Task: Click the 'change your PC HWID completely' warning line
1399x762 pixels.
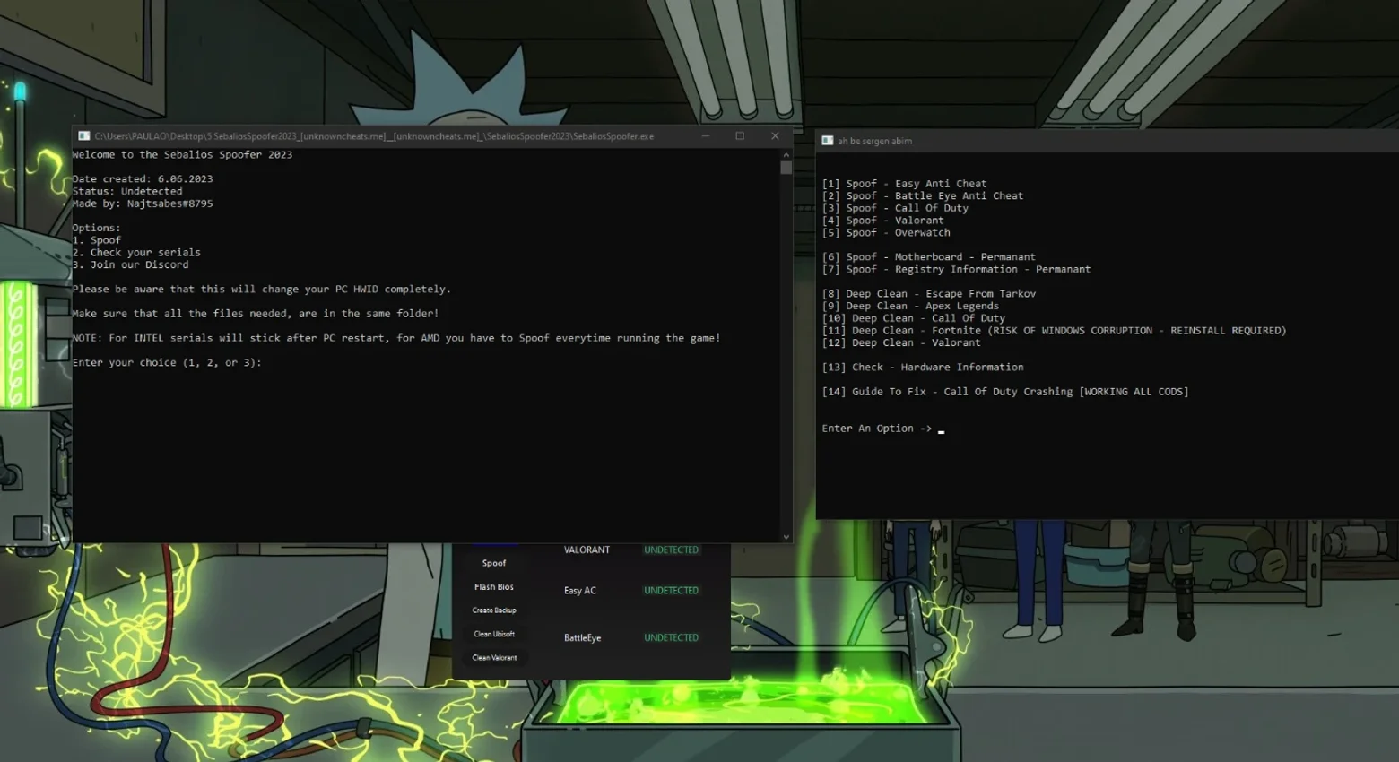Action: [x=262, y=290]
